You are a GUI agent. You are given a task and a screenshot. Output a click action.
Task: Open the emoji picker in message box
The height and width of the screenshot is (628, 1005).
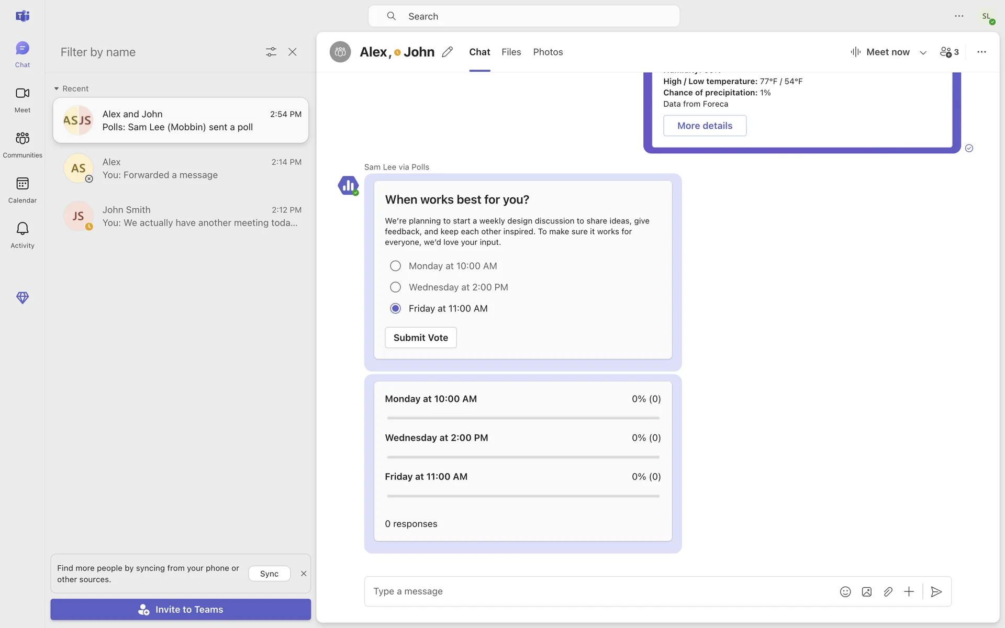pos(845,591)
